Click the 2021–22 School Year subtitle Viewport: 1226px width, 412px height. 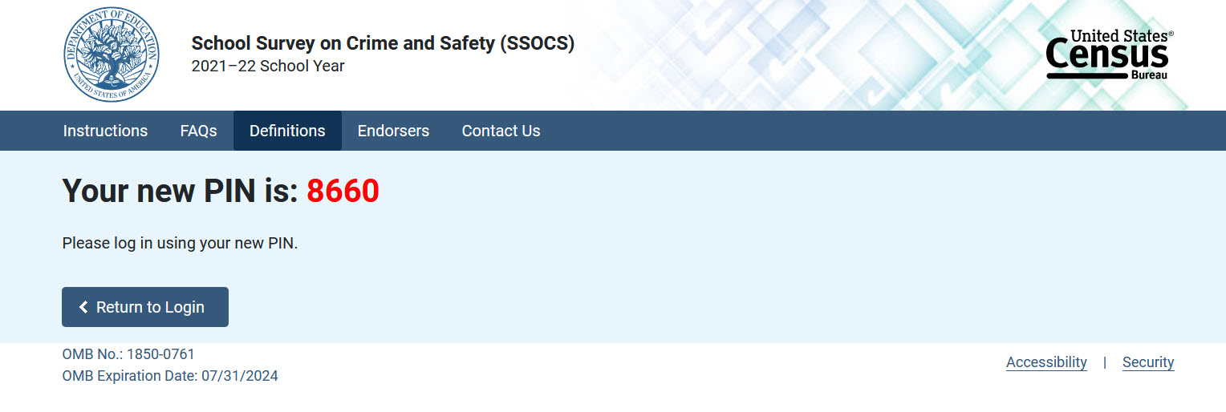pos(268,66)
